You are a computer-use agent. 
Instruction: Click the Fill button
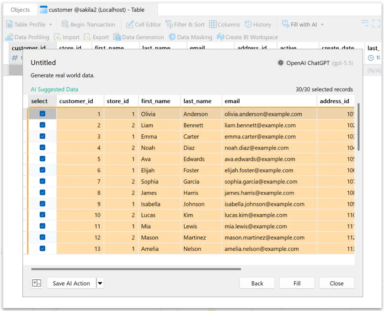pos(297,283)
